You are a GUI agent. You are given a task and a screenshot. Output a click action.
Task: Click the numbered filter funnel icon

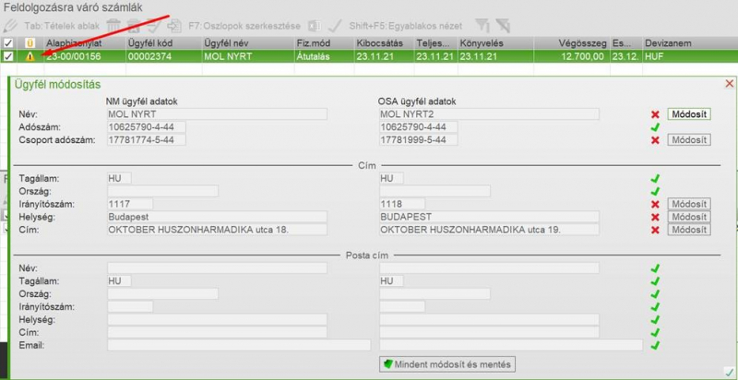coord(482,26)
